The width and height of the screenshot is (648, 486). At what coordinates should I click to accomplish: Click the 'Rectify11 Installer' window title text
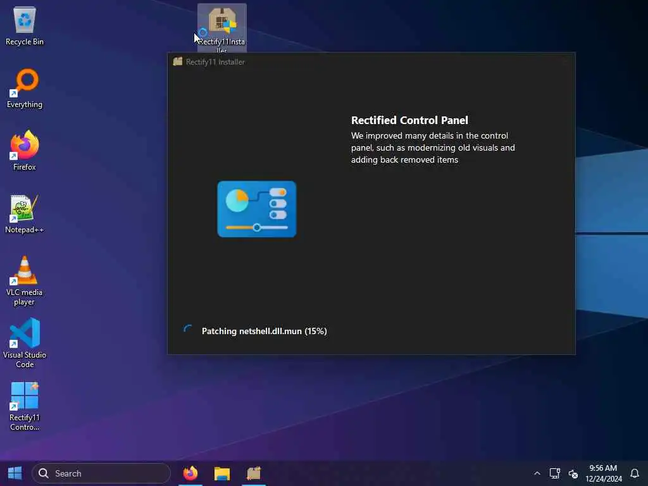(215, 62)
